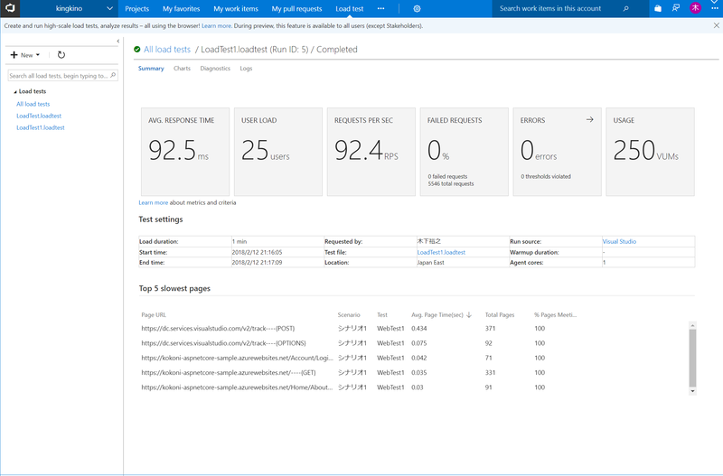
Task: Open error details via the Errors arrow
Action: (x=589, y=120)
